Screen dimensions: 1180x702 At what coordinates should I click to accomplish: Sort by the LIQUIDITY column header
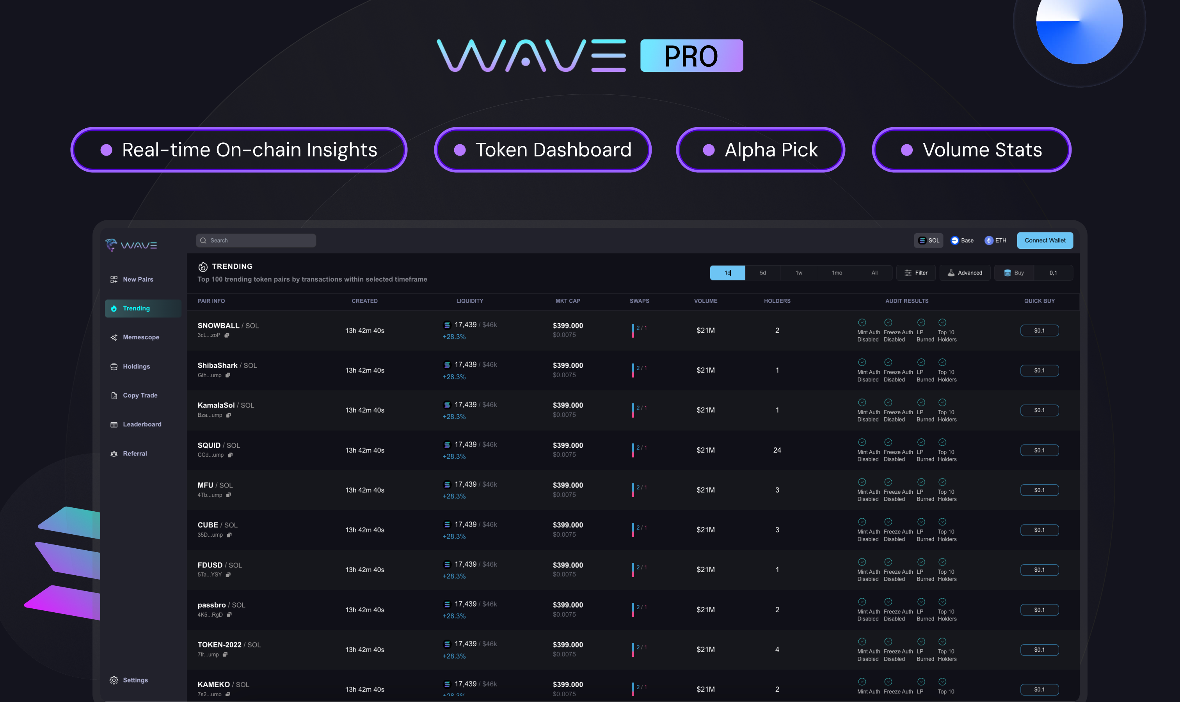(469, 301)
